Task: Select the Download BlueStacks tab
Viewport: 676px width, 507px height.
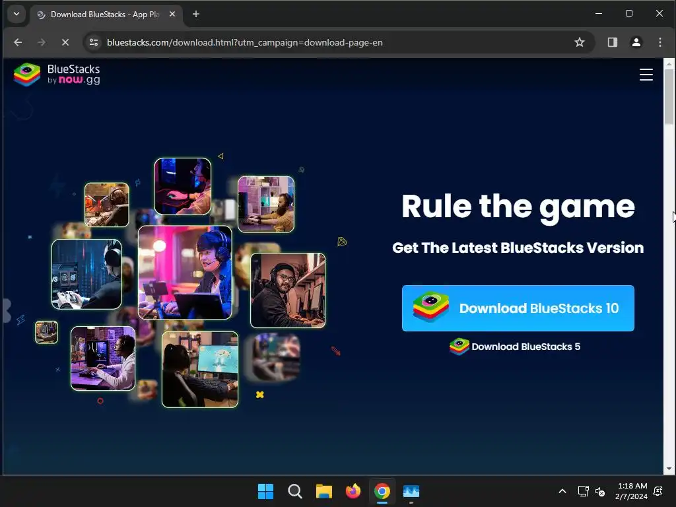Action: coord(106,15)
